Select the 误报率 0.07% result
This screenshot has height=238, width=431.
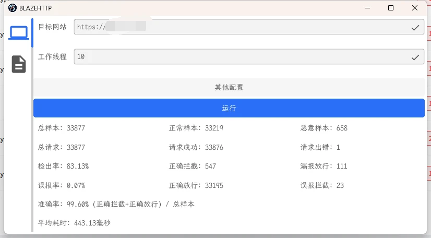[62, 185]
